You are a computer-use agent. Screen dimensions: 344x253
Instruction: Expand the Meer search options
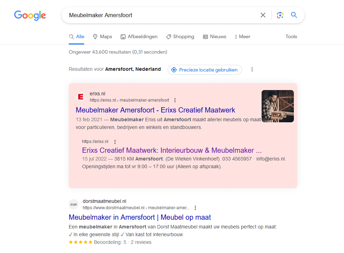pos(242,36)
